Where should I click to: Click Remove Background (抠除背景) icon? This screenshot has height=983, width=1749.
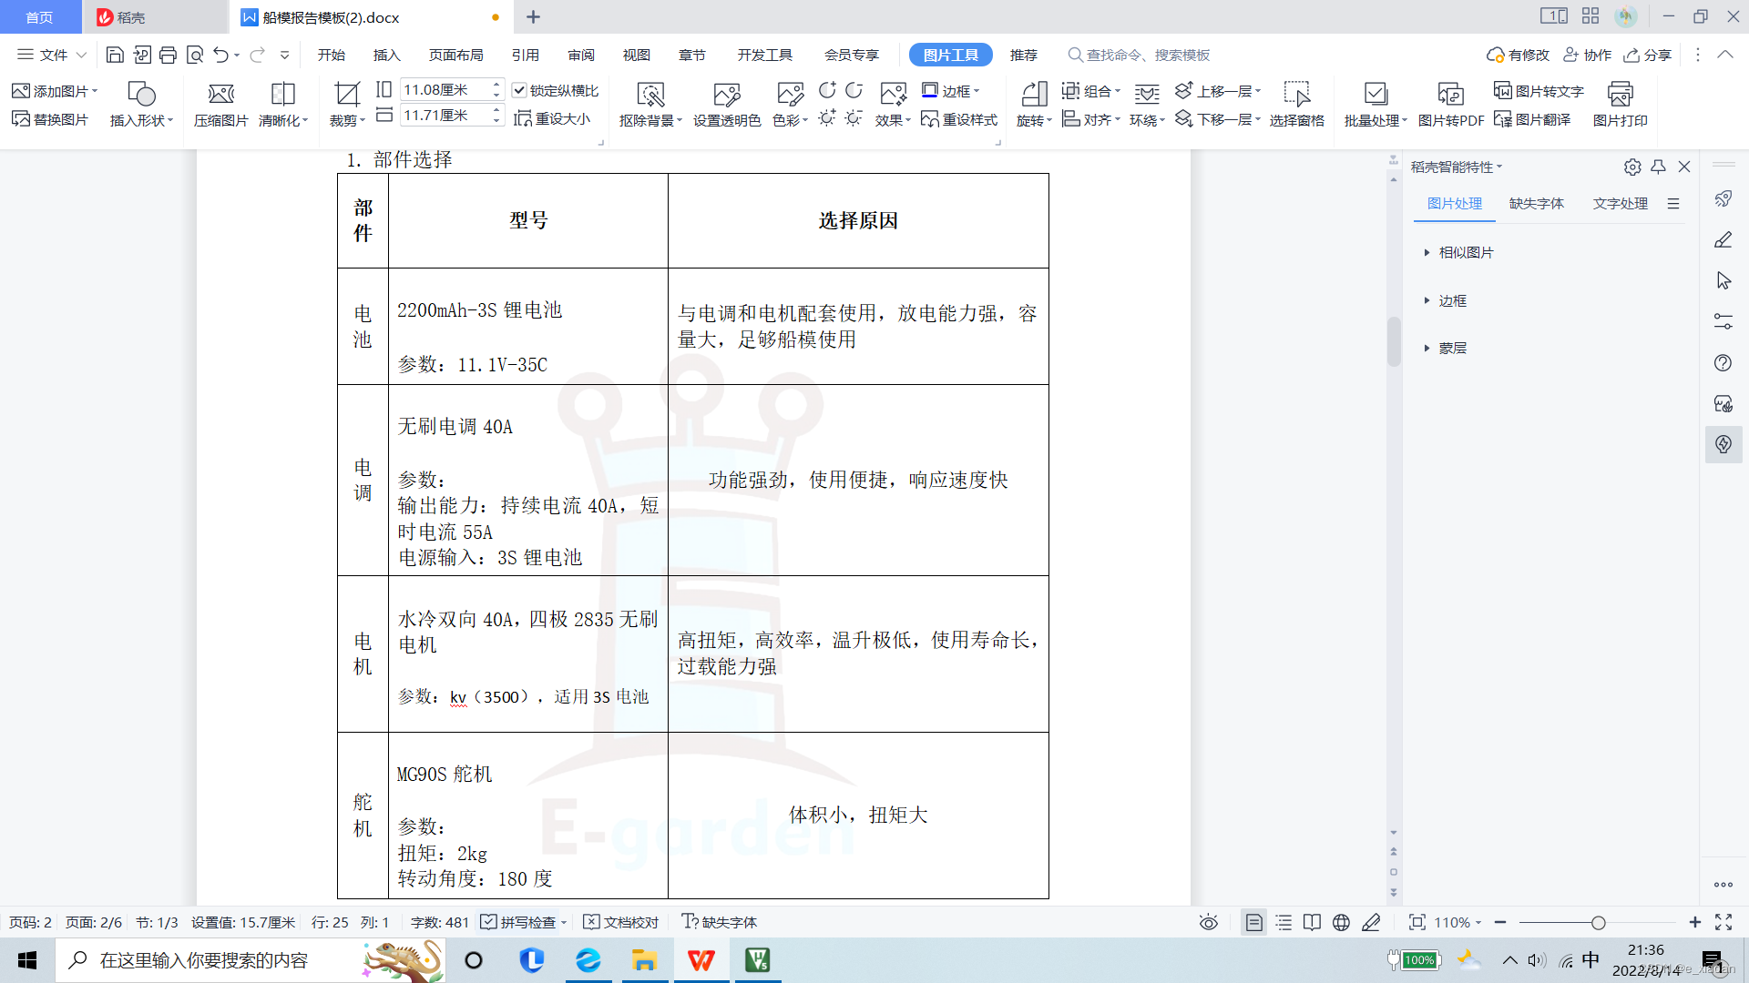pyautogui.click(x=650, y=95)
